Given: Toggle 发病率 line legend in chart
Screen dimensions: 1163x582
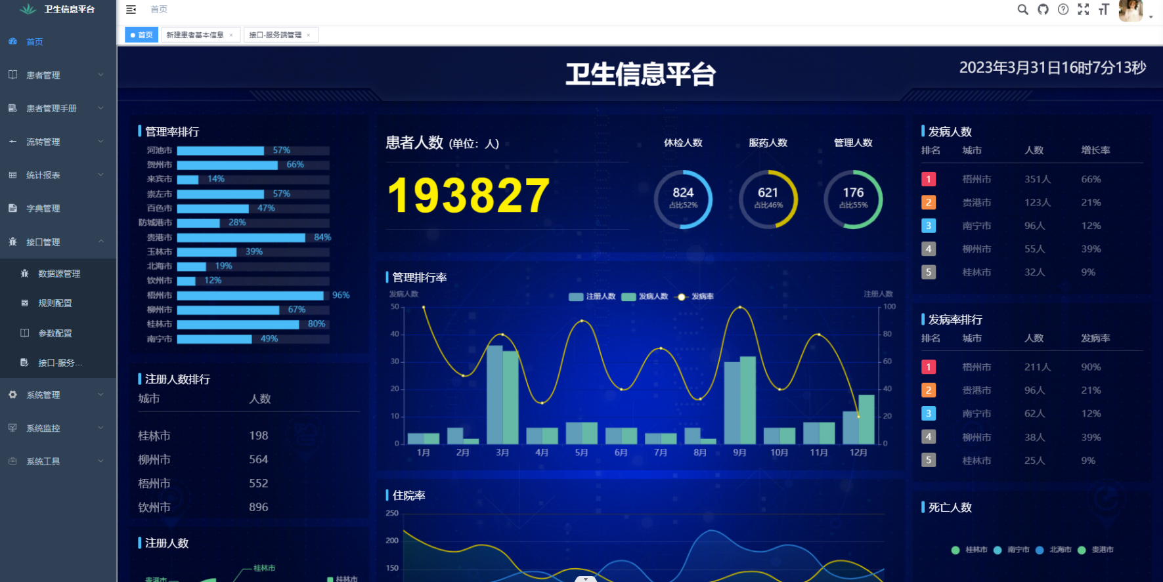Looking at the screenshot, I should (695, 297).
